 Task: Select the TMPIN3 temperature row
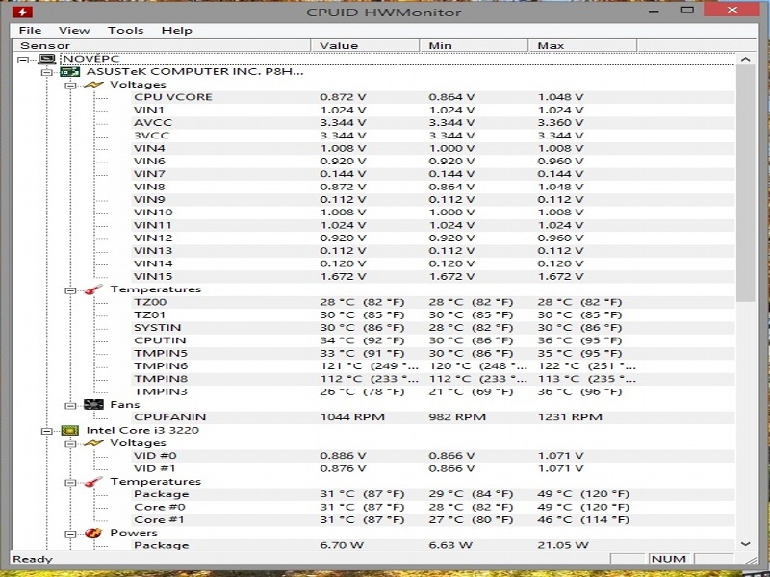[433, 391]
